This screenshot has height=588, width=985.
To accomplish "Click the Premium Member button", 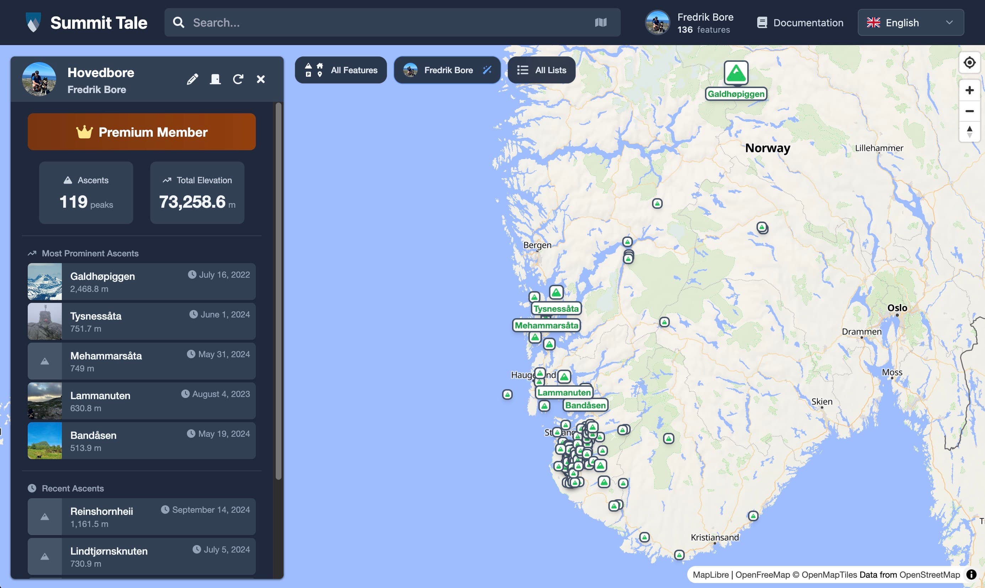I will [x=141, y=132].
